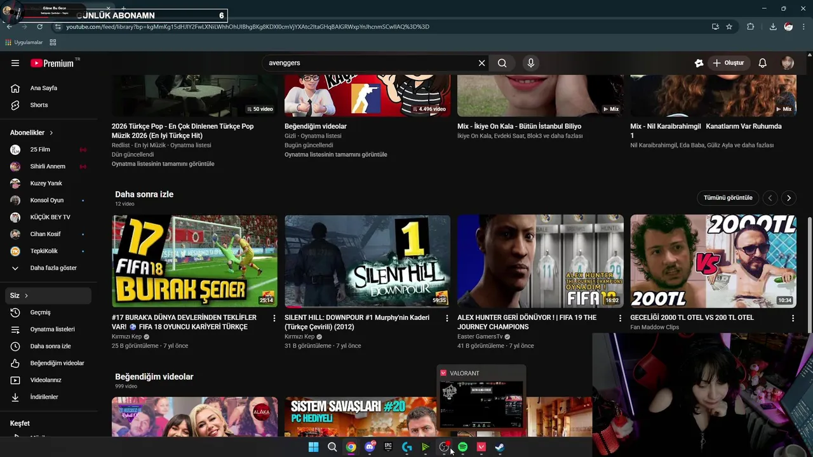Click the magnifier search button
Image resolution: width=813 pixels, height=457 pixels.
pyautogui.click(x=502, y=63)
